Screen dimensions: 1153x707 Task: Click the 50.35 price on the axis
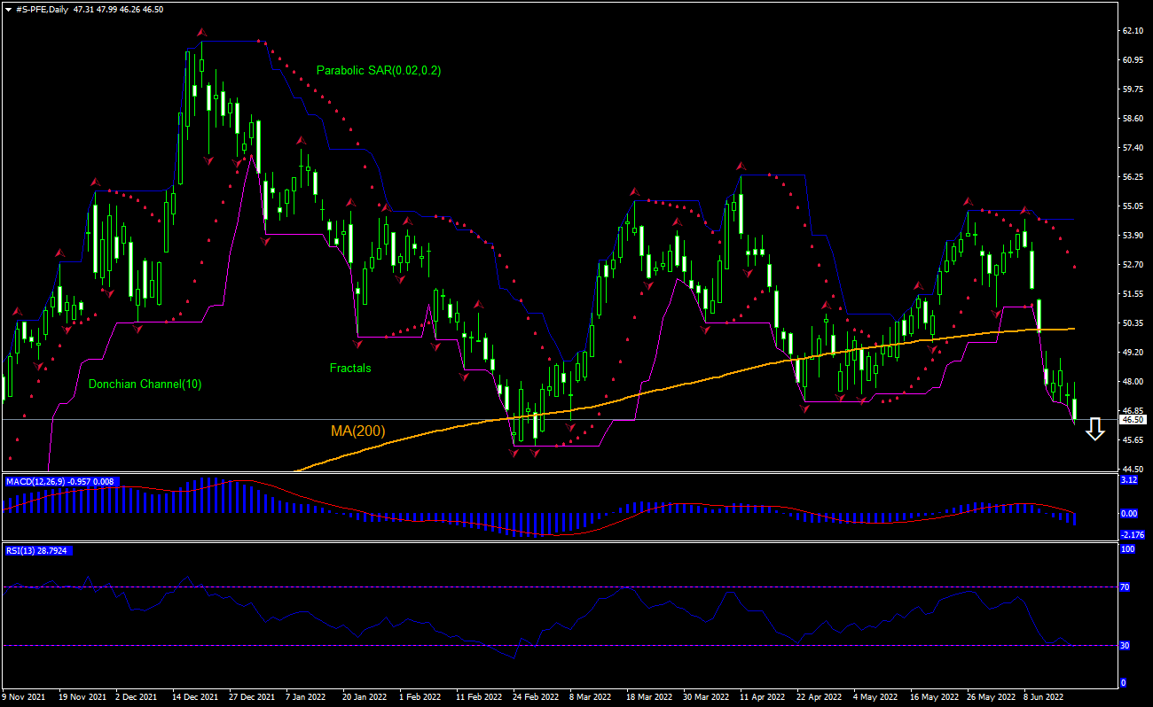point(1133,323)
